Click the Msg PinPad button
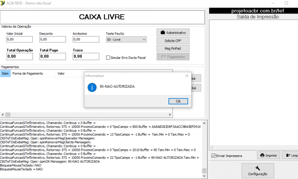This screenshot has width=298, height=179. 173,48
